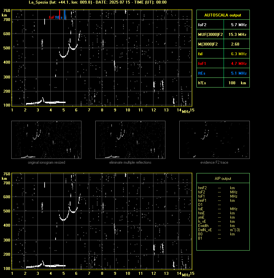Click the red foF1 marker line on top ionogram
The width and height of the screenshot is (274, 278).
(60, 14)
